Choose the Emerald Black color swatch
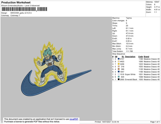 (x=119, y=79)
